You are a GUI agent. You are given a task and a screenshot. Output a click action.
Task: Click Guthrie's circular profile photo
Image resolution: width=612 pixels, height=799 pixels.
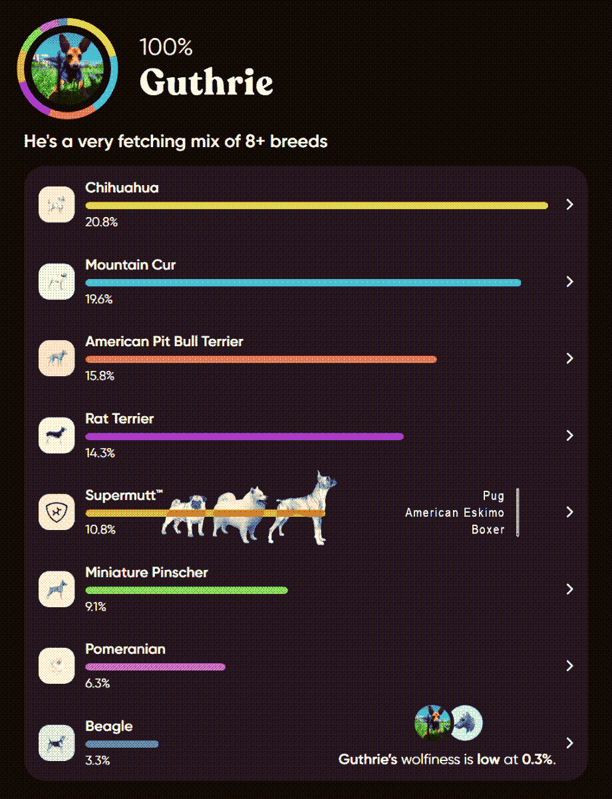(68, 68)
